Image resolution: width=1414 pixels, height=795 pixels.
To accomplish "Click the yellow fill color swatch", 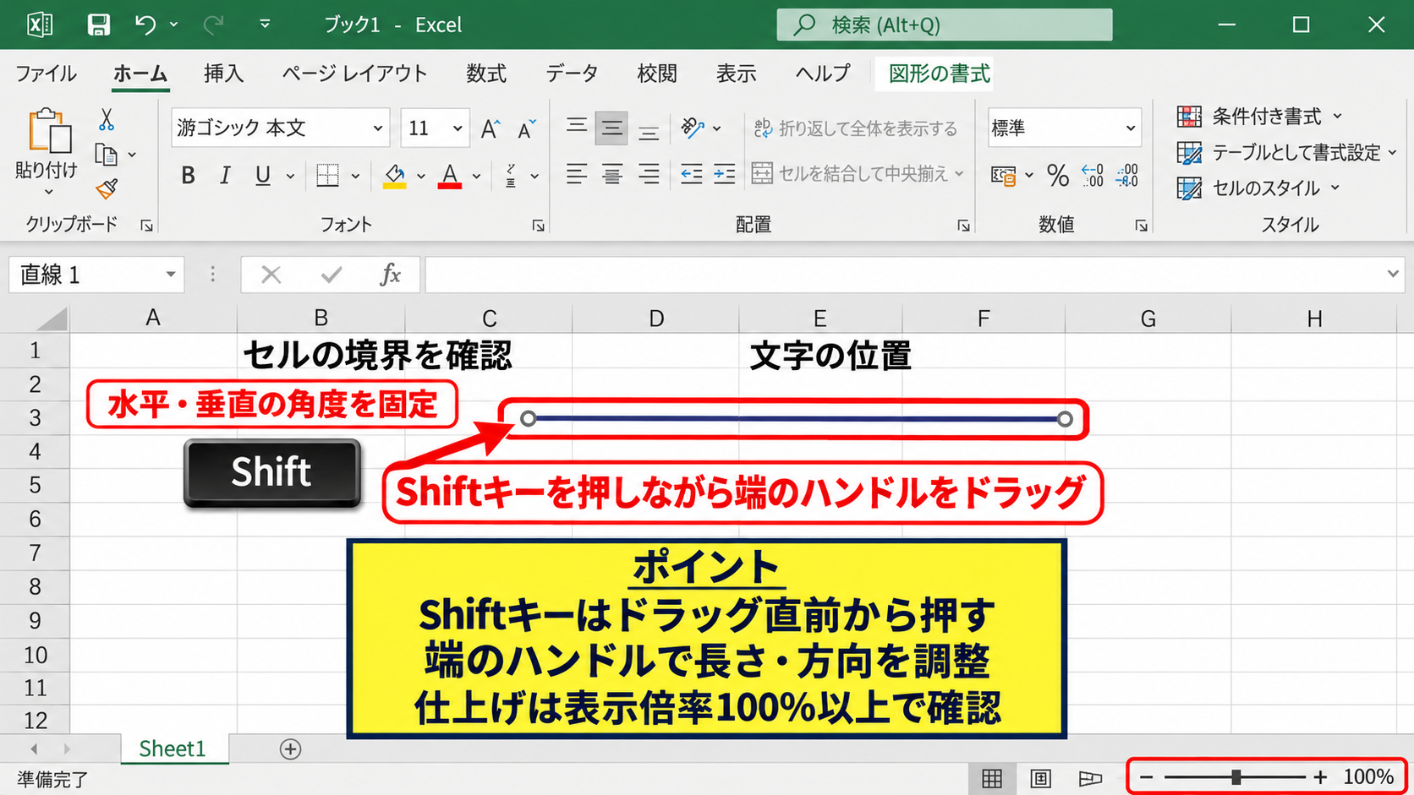I will [x=395, y=176].
